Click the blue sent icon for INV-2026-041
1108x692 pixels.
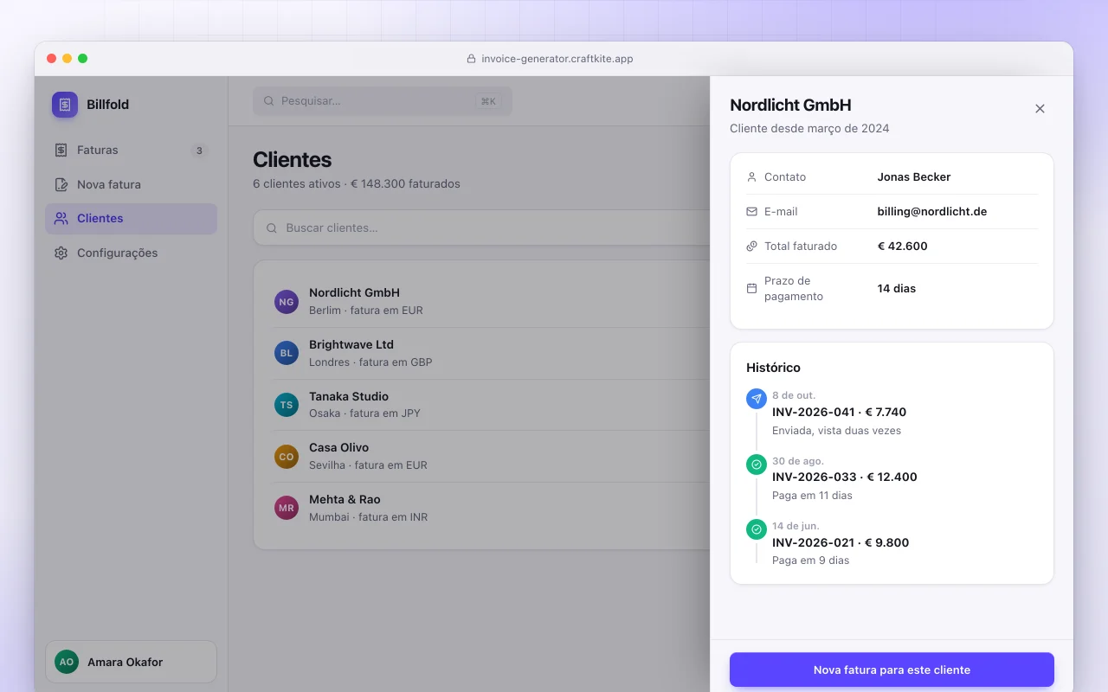(757, 399)
